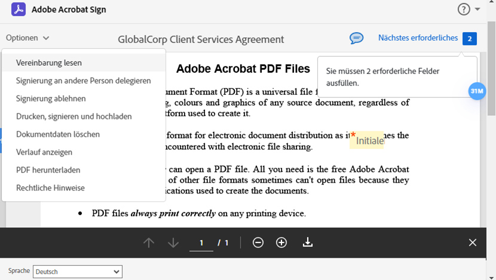Choose 'Signierung ablehnen' from menu
The image size is (496, 280).
point(51,99)
